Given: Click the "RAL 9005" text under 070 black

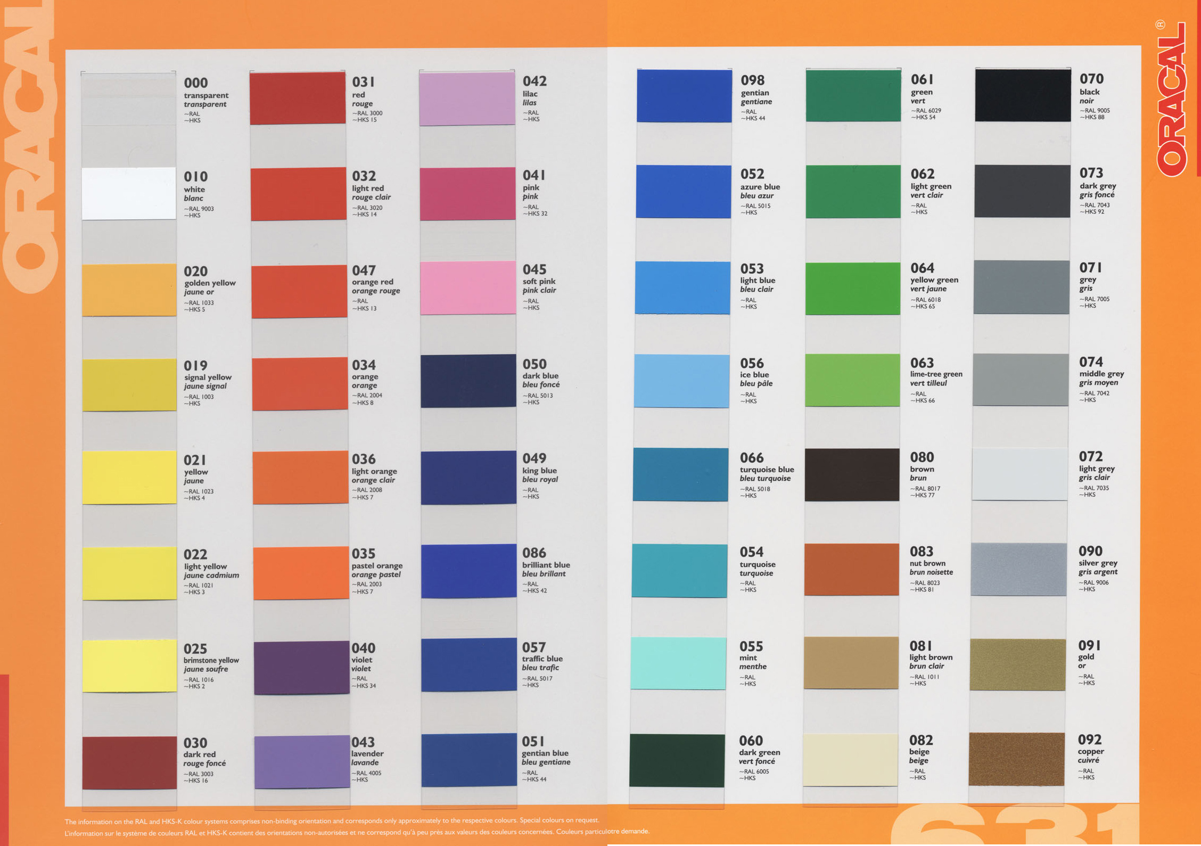Looking at the screenshot, I should pyautogui.click(x=1095, y=110).
